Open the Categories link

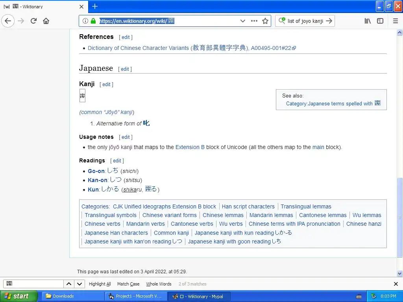click(95, 206)
